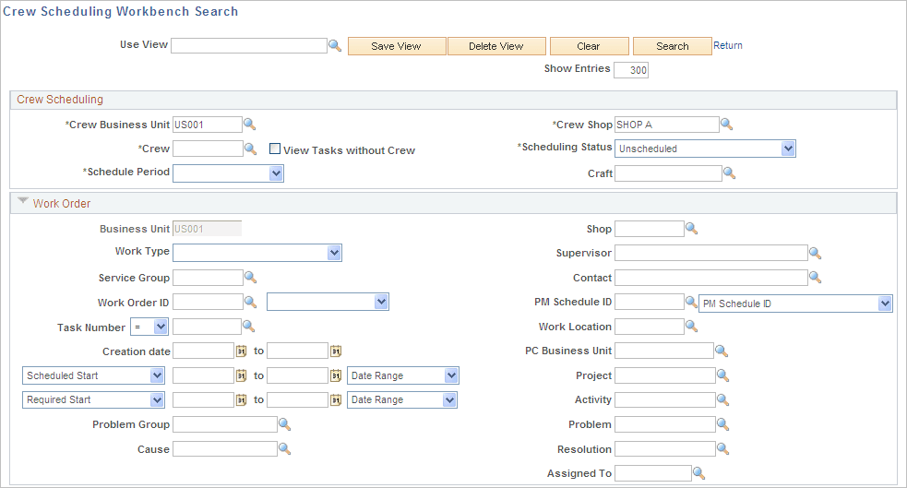The image size is (907, 488).
Task: Open the Use View lookup magnifier
Action: point(335,46)
